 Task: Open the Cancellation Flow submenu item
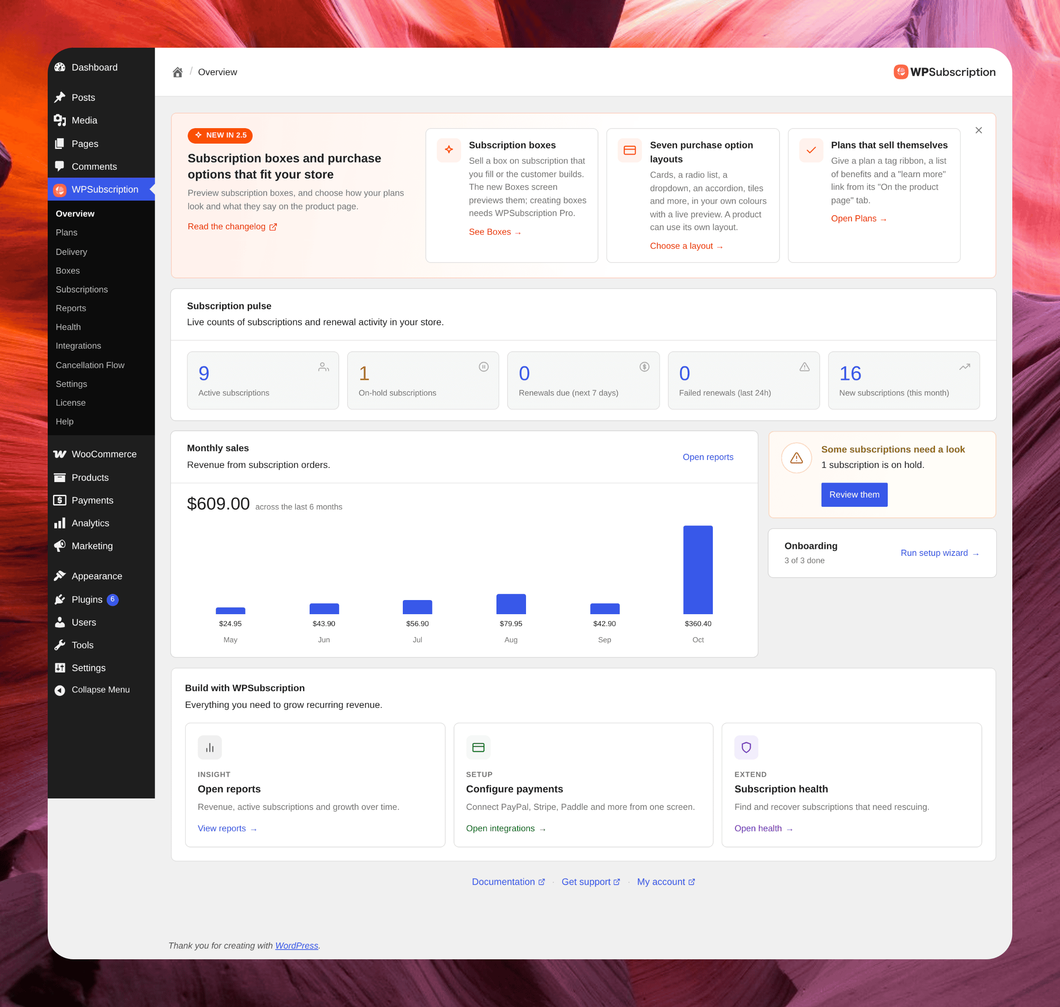tap(102, 365)
